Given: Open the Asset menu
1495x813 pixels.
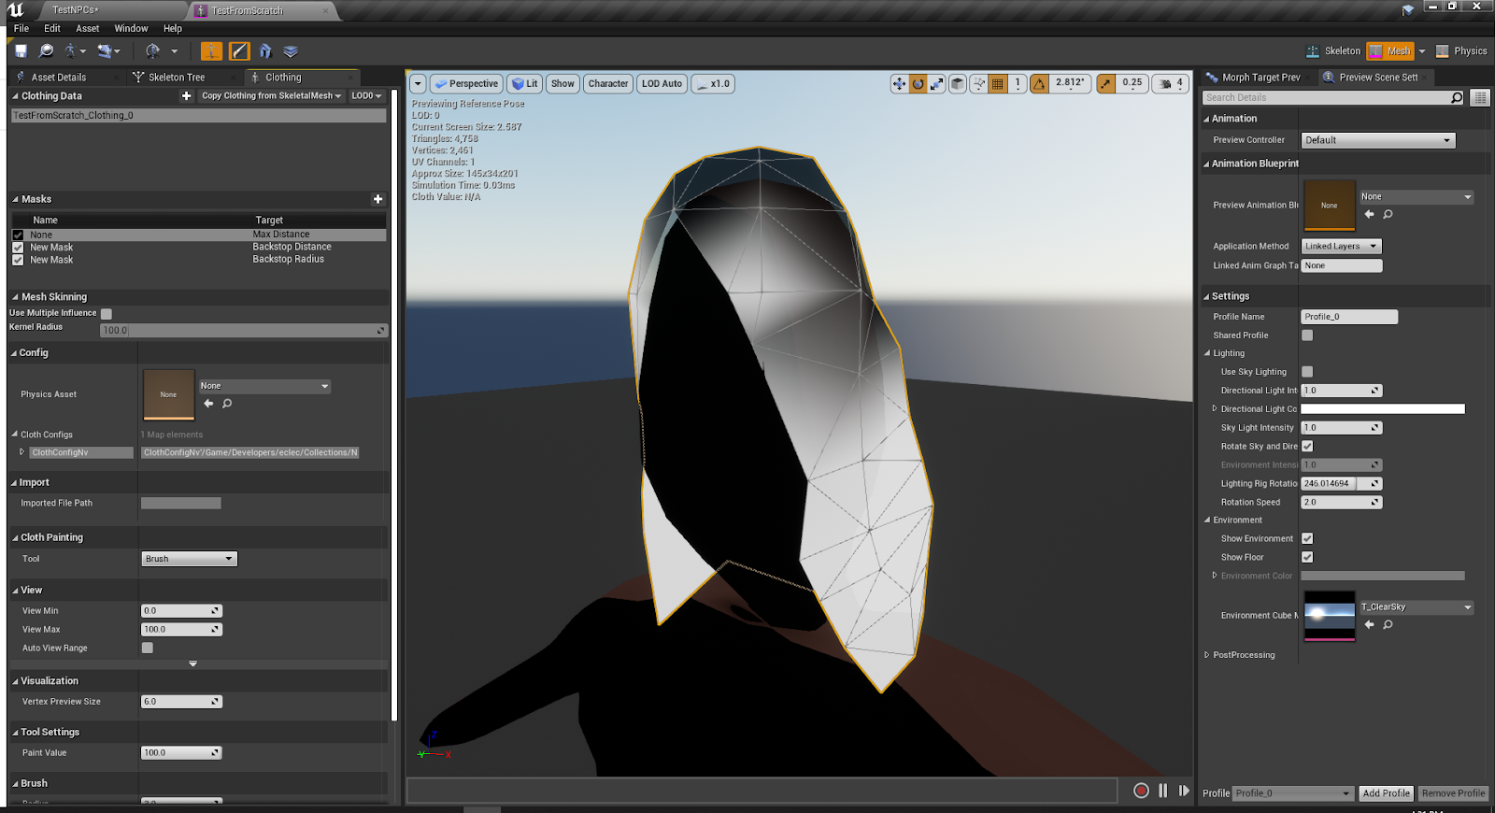Looking at the screenshot, I should coord(87,29).
